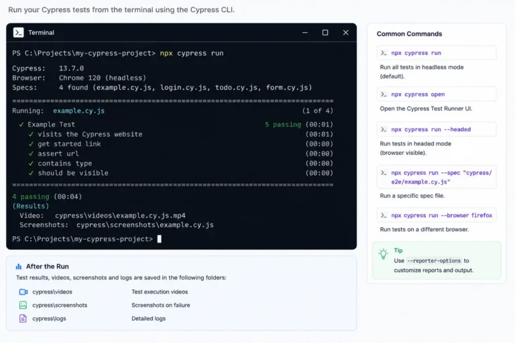The width and height of the screenshot is (515, 343).
Task: Click the '(Results)' line in terminal
Action: (x=31, y=206)
